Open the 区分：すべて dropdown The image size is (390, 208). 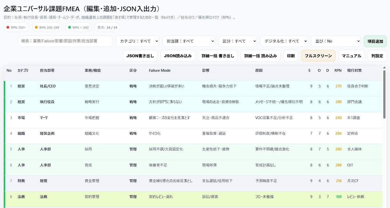pos(238,41)
